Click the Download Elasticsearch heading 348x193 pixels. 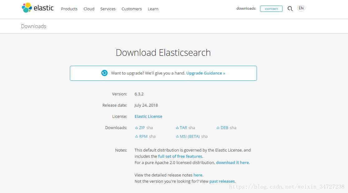click(x=163, y=53)
